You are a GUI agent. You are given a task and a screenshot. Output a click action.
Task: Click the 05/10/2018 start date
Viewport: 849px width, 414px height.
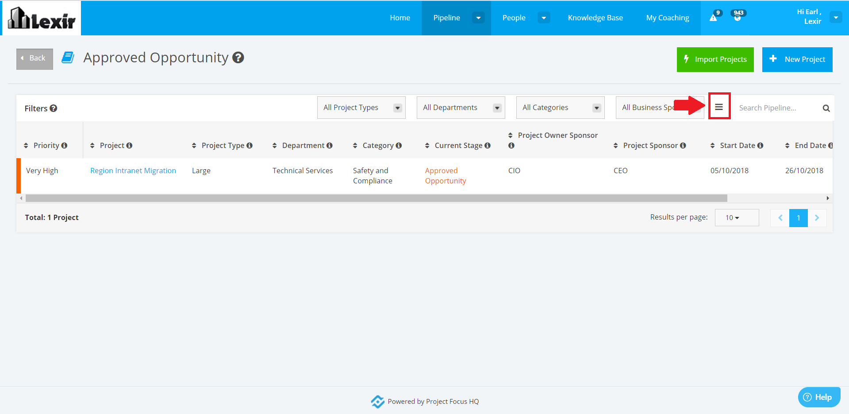tap(730, 171)
